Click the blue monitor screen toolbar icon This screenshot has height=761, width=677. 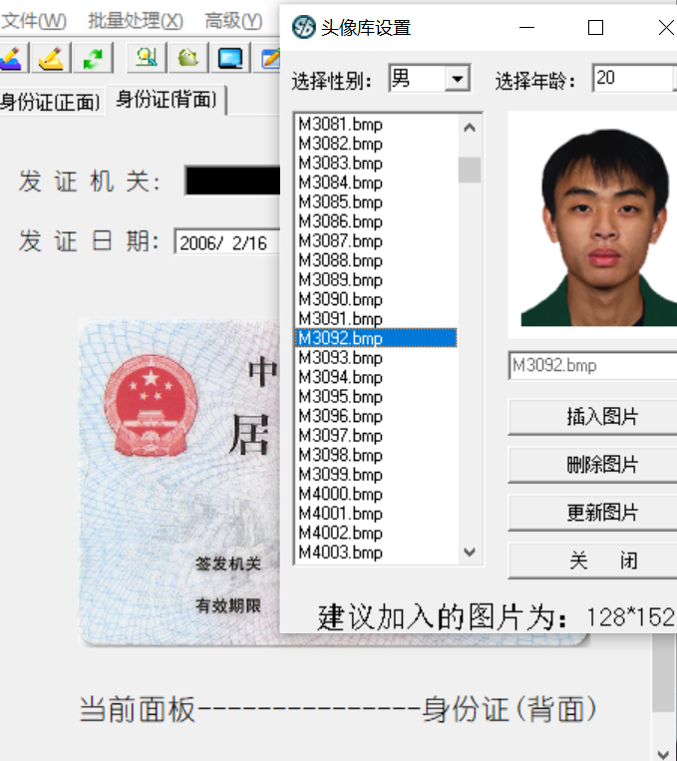[x=230, y=58]
